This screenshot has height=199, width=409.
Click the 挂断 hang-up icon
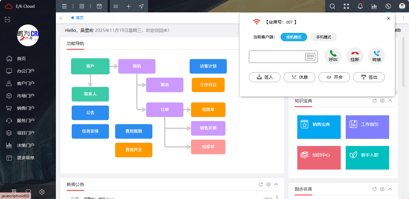point(354,55)
